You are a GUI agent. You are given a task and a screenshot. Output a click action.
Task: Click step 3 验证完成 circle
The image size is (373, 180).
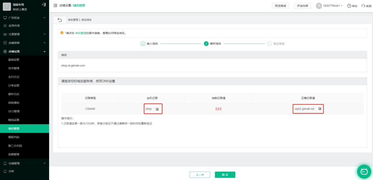click(x=269, y=44)
